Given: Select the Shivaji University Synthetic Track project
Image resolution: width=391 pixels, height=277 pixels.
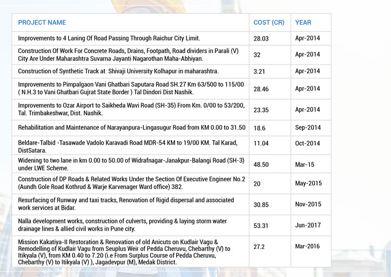Looking at the screenshot, I should coord(118,71).
